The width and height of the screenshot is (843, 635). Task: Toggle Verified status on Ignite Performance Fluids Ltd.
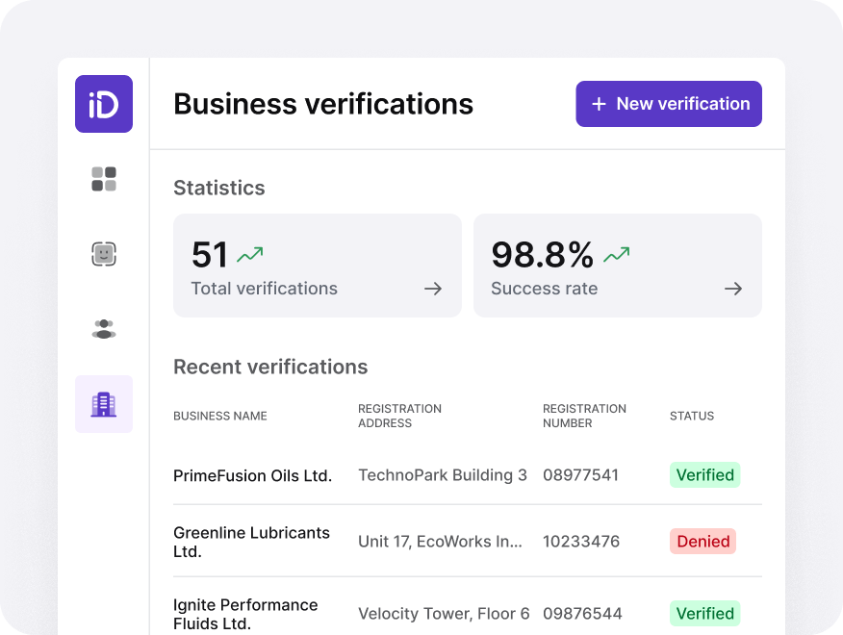coord(704,613)
